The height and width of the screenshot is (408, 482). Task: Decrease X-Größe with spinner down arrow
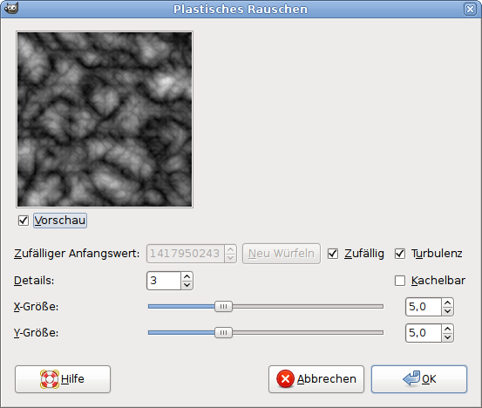448,311
